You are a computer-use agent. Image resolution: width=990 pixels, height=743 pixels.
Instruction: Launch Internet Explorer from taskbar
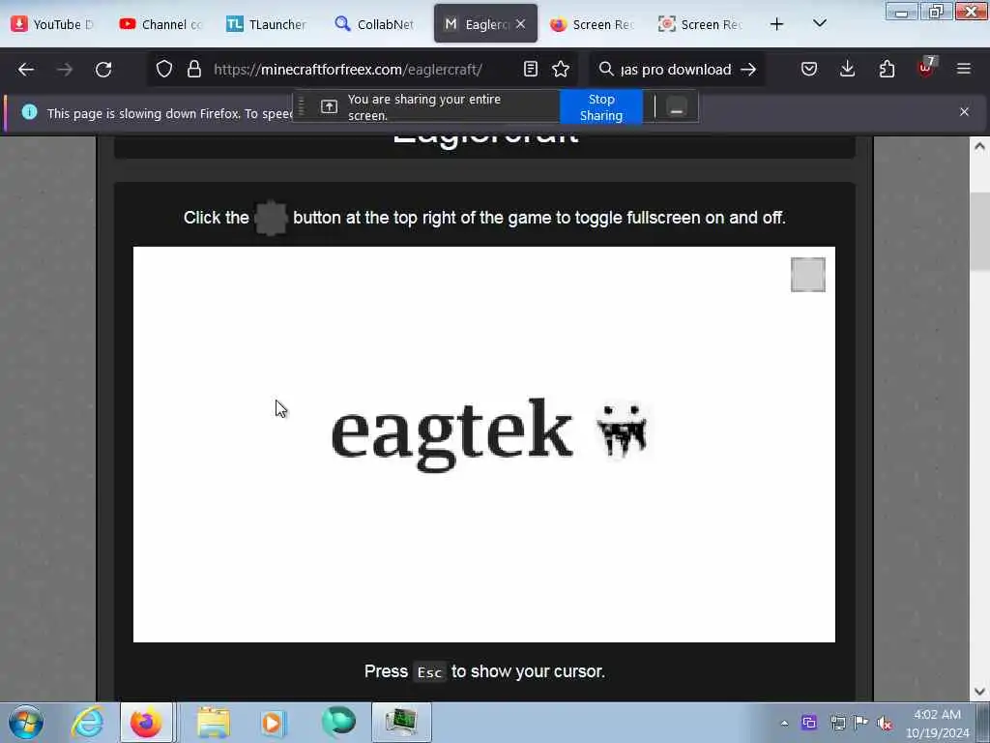point(87,722)
